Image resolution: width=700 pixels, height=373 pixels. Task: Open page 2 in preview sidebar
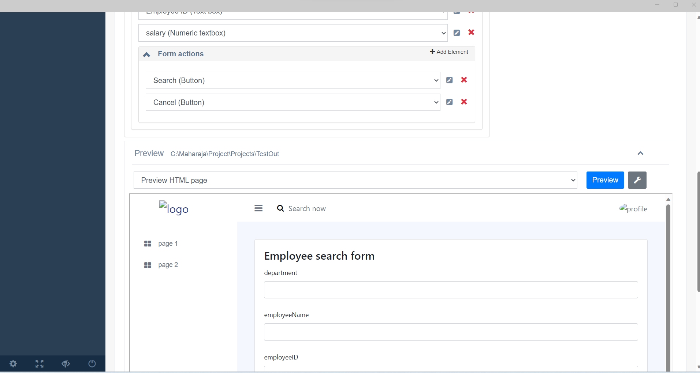[x=168, y=265]
